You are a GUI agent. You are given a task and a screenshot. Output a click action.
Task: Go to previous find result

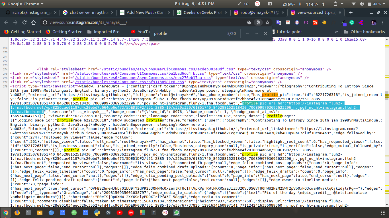point(247,33)
